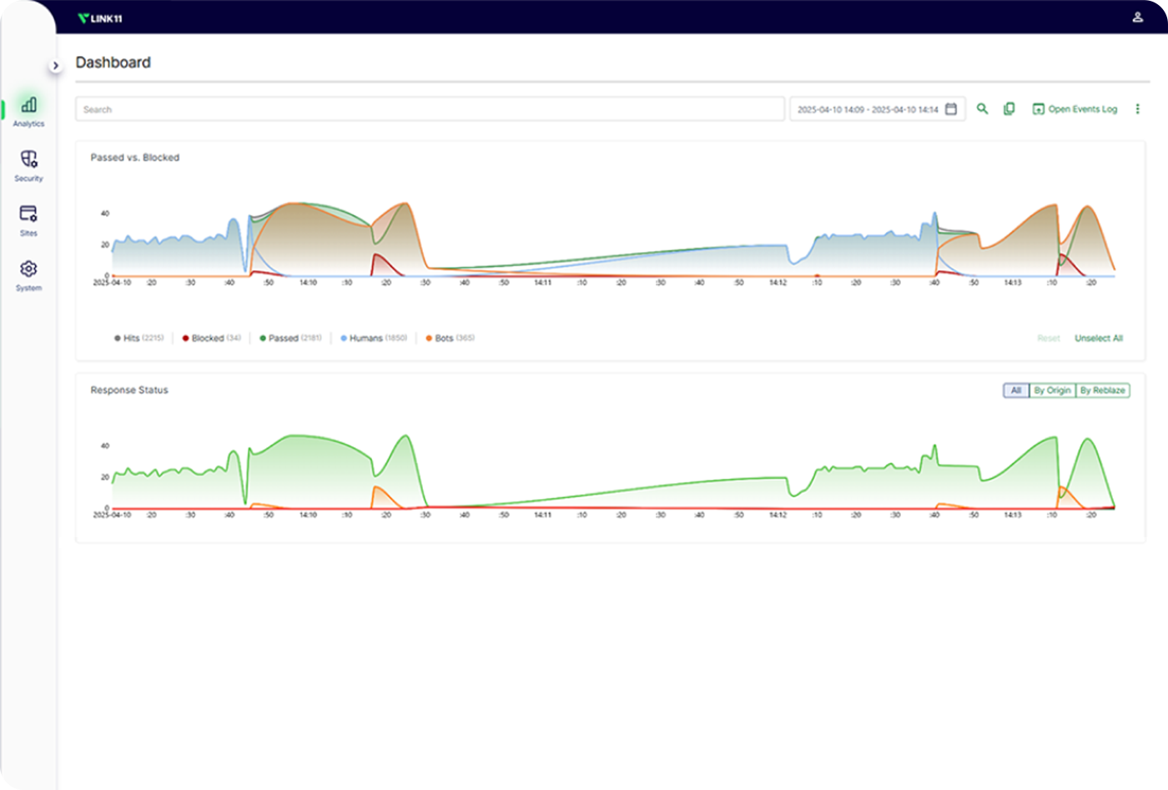Click into the Search input field
This screenshot has width=1168, height=790.
pyautogui.click(x=430, y=109)
